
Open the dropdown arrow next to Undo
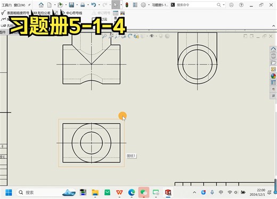[99, 5]
